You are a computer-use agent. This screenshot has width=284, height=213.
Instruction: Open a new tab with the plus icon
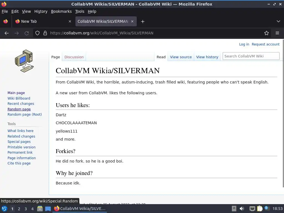click(x=143, y=22)
